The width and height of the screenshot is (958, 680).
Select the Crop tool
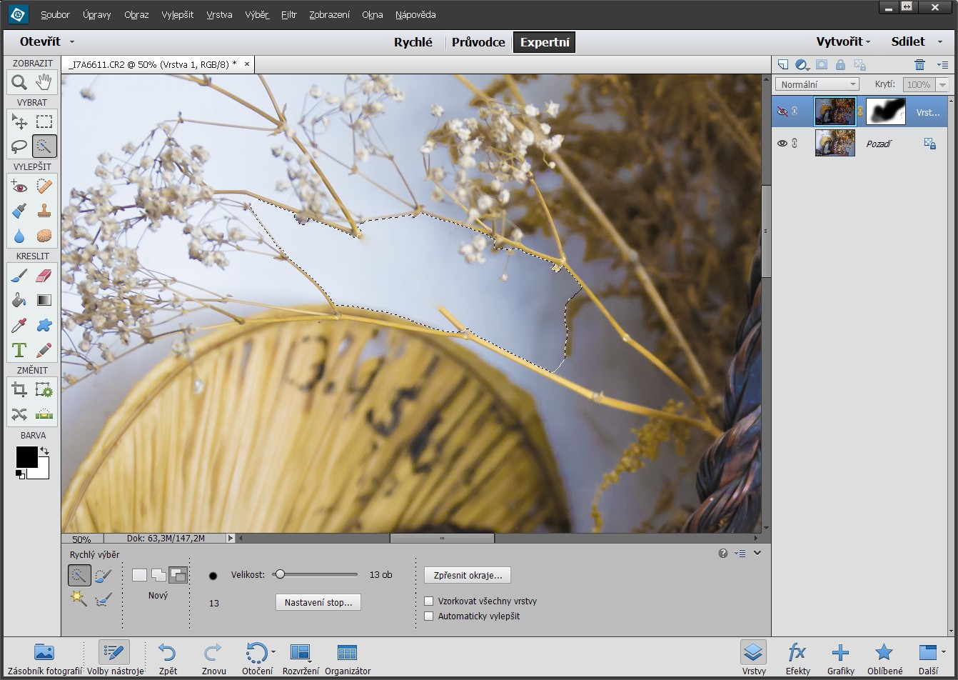19,390
